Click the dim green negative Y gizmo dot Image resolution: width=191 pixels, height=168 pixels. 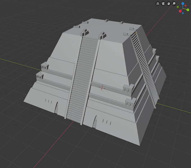178,7
